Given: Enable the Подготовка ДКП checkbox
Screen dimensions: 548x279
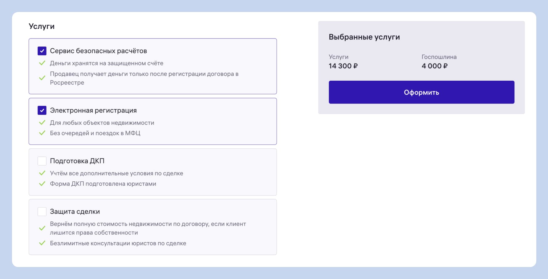Looking at the screenshot, I should (42, 161).
